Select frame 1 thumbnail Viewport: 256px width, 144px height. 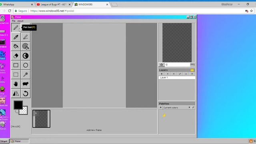pyautogui.click(x=41, y=119)
